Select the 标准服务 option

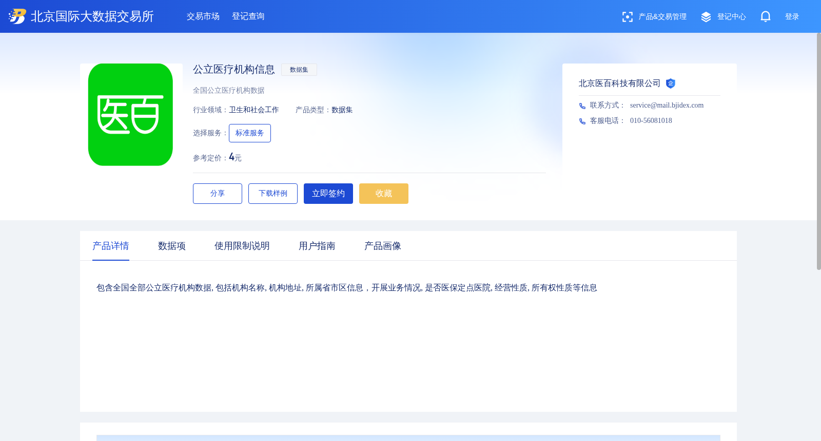[x=250, y=133]
